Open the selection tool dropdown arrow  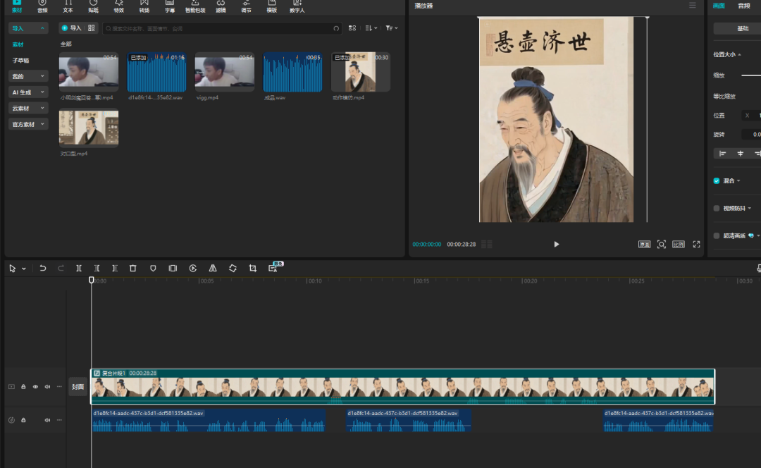(x=24, y=269)
